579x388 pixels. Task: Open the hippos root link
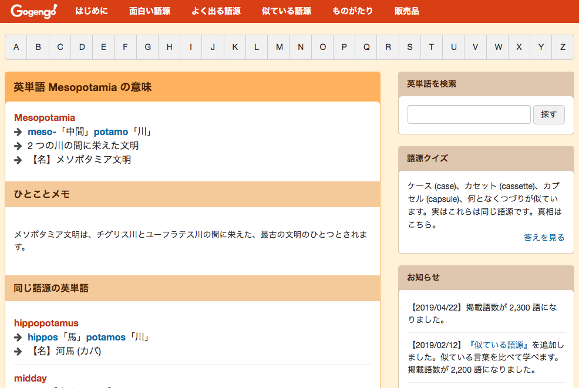click(x=43, y=338)
